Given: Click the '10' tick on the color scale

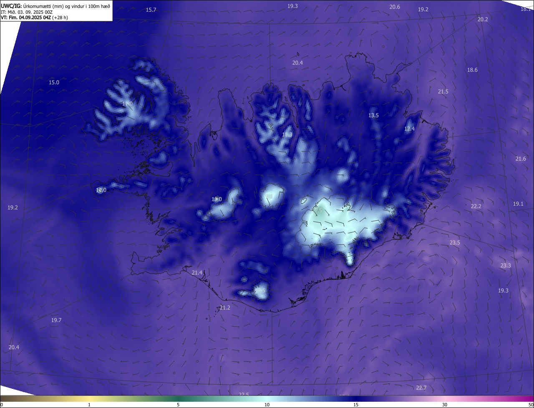Looking at the screenshot, I should click(267, 405).
